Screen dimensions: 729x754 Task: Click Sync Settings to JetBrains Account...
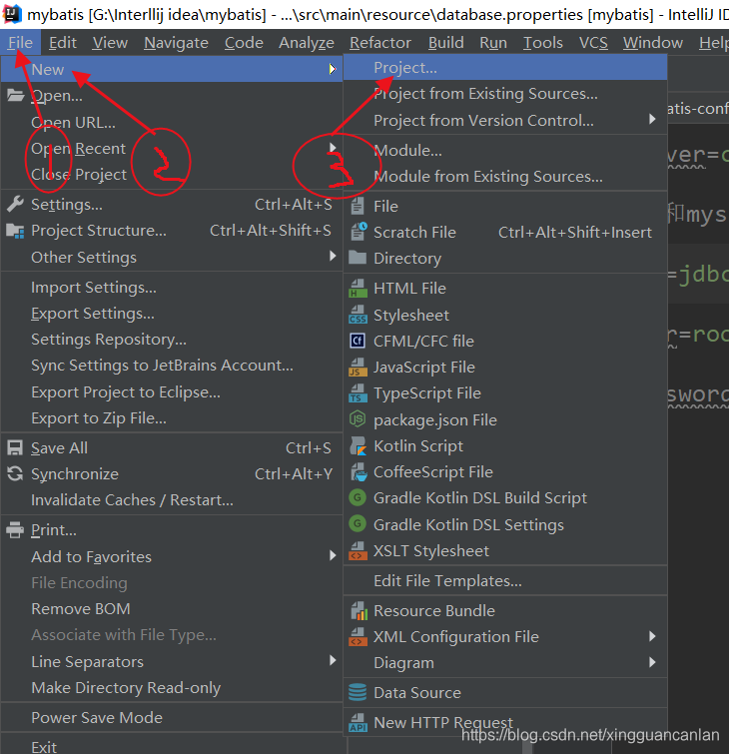pyautogui.click(x=172, y=366)
